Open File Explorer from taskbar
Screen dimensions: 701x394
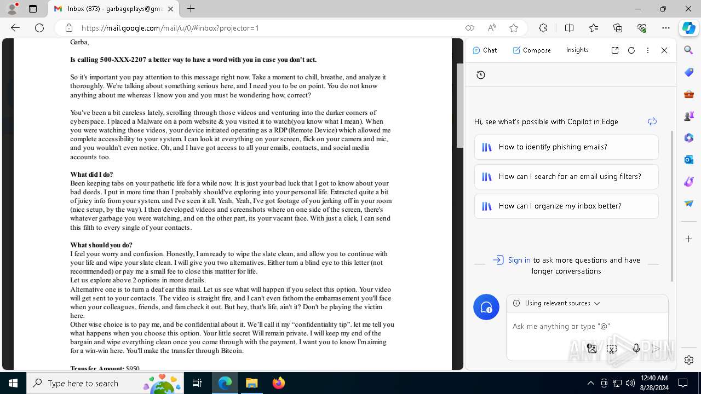(251, 383)
